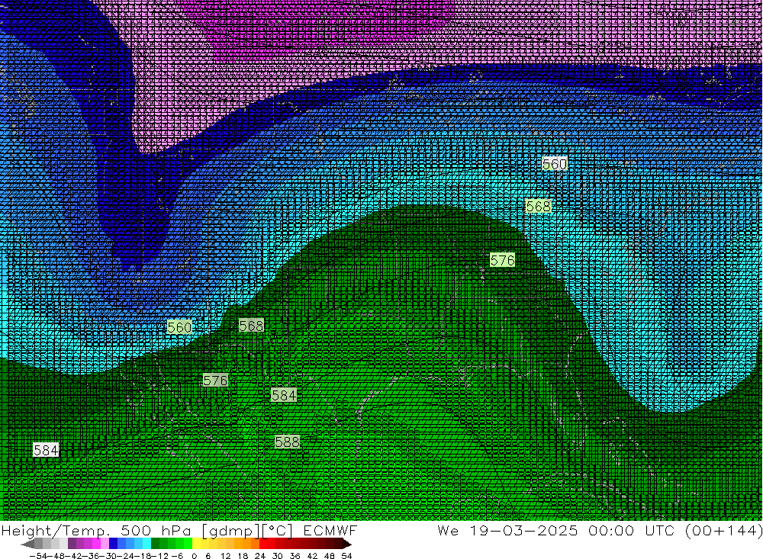Screen dimensions: 763x559
Task: Click the white-boxed 584 contour label
Action: coord(47,450)
